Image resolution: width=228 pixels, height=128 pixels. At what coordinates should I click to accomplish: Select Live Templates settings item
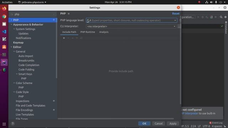coord(25,114)
